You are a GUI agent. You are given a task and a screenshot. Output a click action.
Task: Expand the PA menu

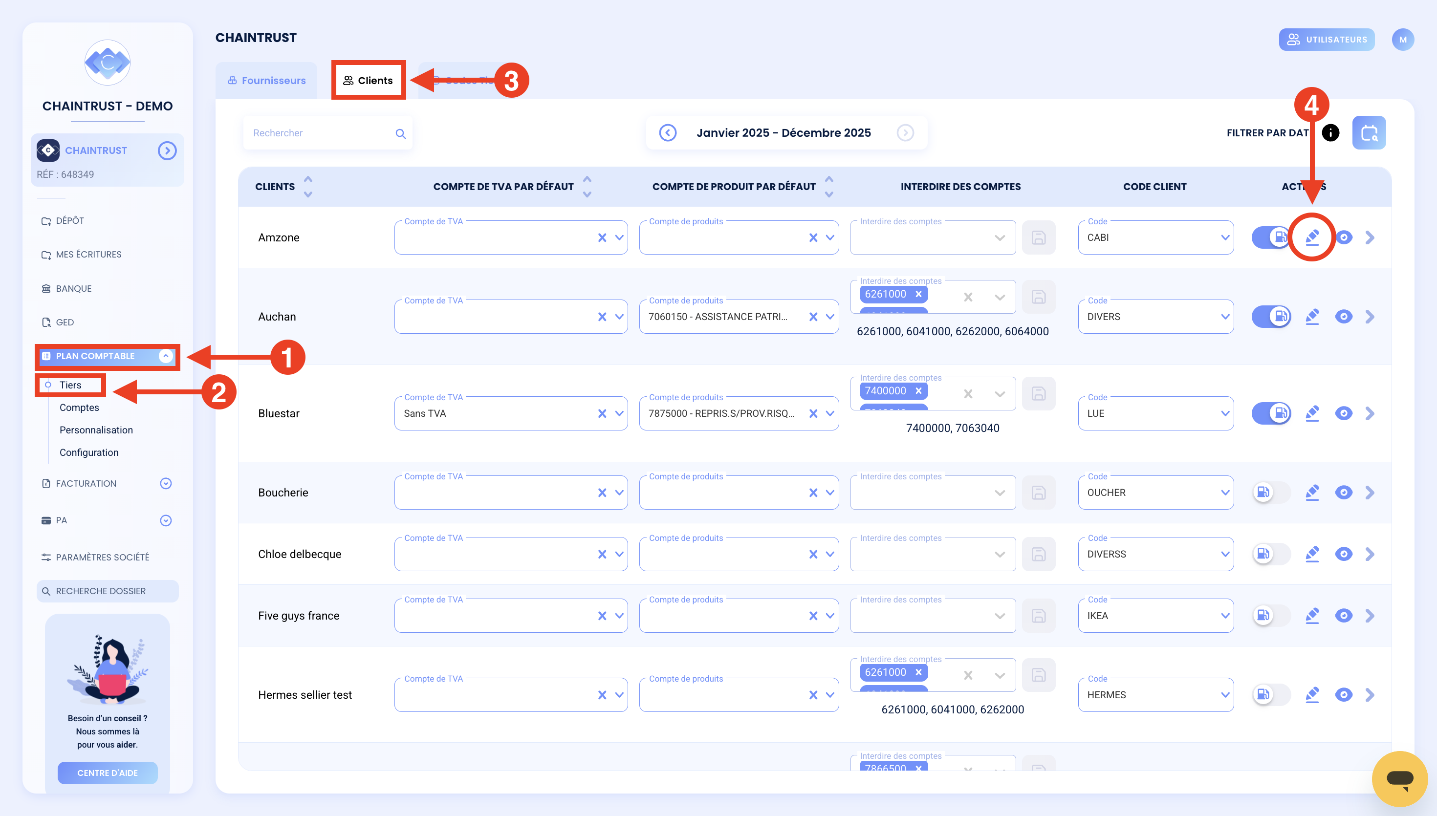tap(165, 521)
